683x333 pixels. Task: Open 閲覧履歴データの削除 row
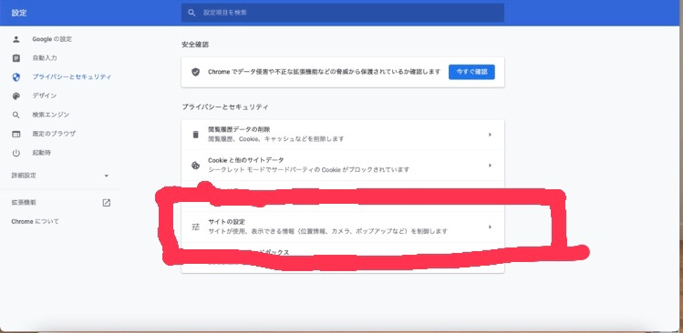tap(343, 135)
